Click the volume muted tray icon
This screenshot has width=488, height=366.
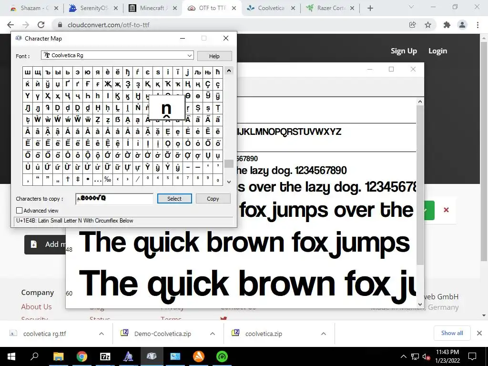(427, 356)
